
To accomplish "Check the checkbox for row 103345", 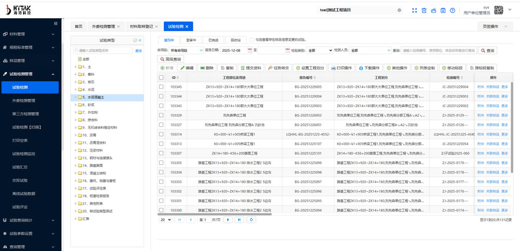I will coord(161,87).
